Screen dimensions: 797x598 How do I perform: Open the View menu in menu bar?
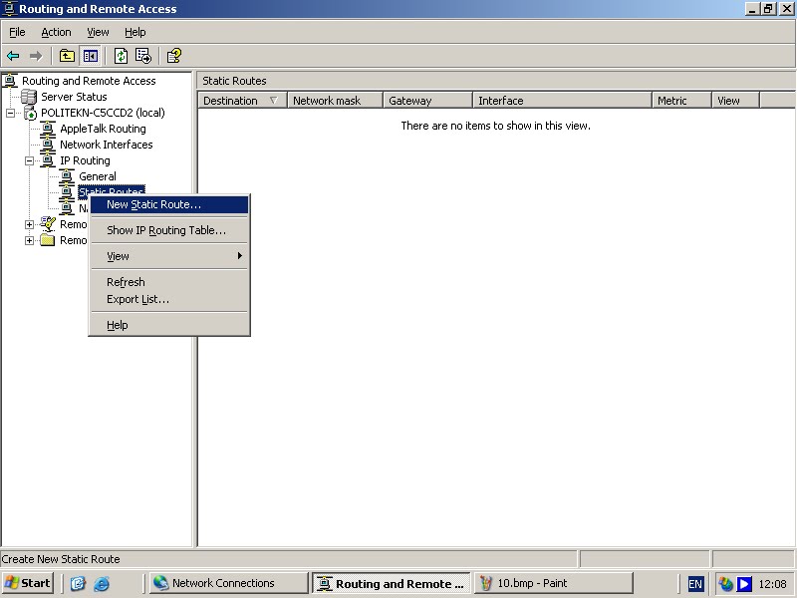pyautogui.click(x=98, y=32)
